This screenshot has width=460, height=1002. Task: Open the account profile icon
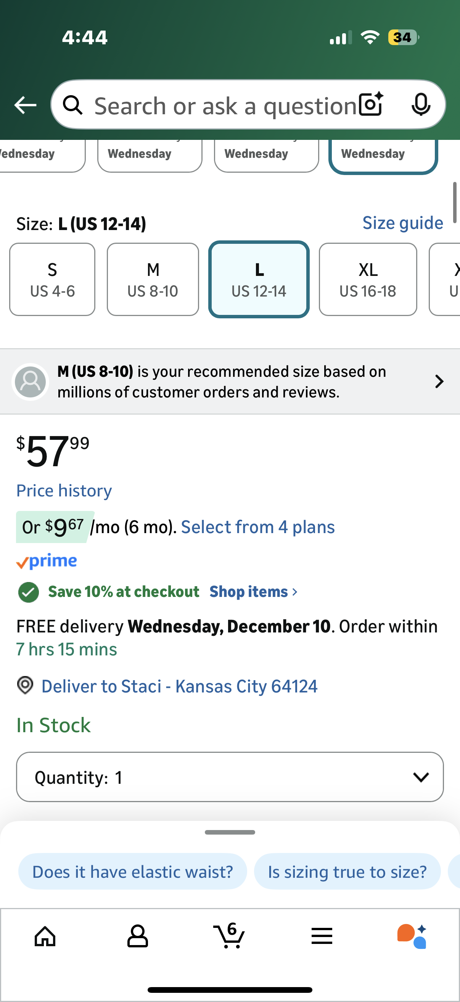137,936
